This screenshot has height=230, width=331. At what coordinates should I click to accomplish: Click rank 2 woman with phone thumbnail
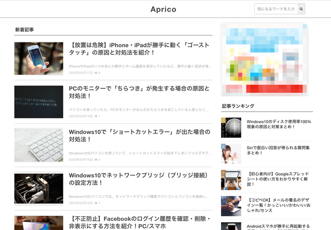[x=231, y=154]
